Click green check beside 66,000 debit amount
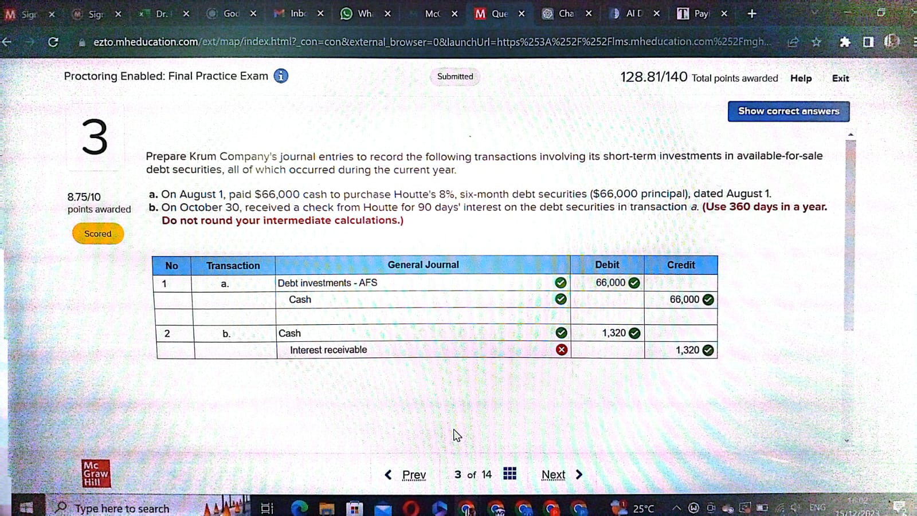Image resolution: width=917 pixels, height=516 pixels. click(x=634, y=283)
